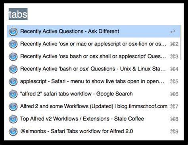Click Safari icon next to @simonbs result
This screenshot has height=145, width=188.
tap(13, 132)
